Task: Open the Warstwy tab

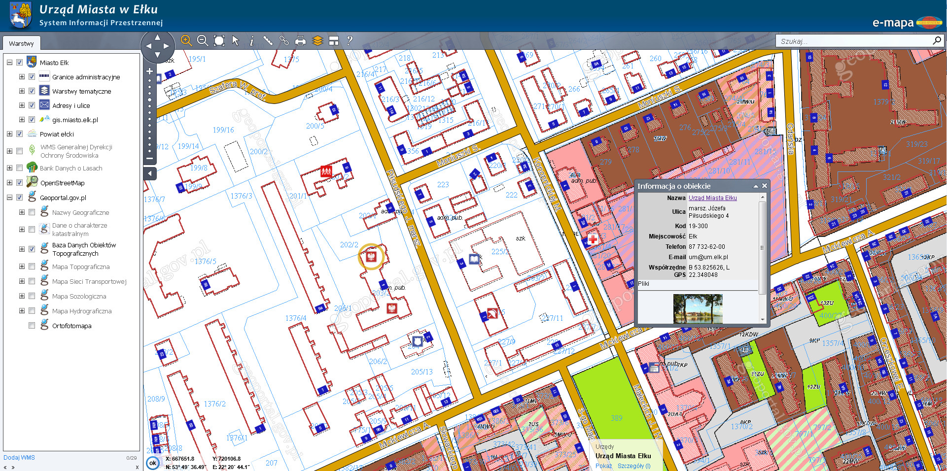Action: coord(21,43)
